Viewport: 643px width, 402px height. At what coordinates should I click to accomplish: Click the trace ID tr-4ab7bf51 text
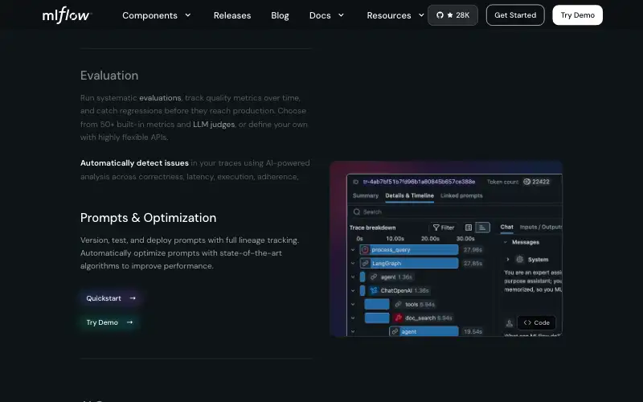[x=419, y=182]
